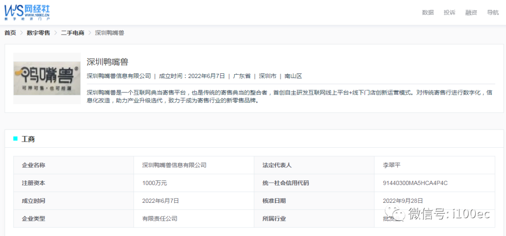Click the 工商 section heading
506x236 pixels.
[x=28, y=139]
